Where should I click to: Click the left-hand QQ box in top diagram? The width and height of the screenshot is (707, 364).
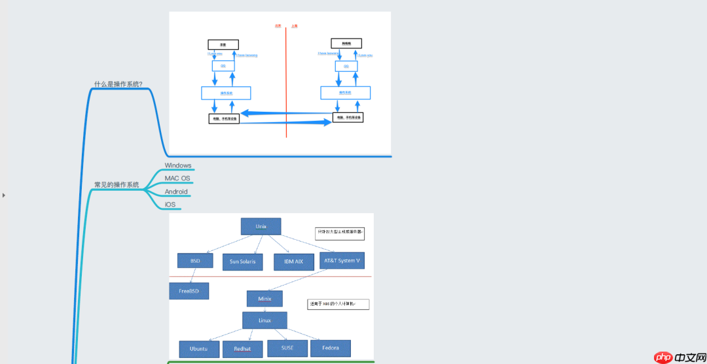click(x=223, y=66)
